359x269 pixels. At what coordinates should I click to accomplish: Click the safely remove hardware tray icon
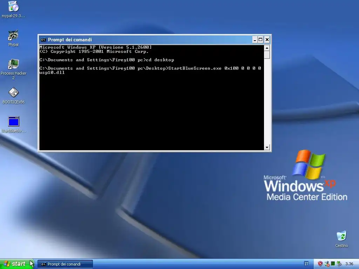click(x=339, y=264)
